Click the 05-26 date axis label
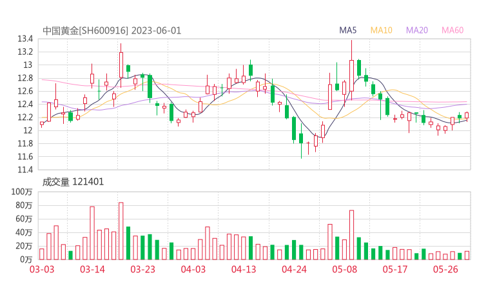The height and width of the screenshot is (284, 477). coord(445,269)
